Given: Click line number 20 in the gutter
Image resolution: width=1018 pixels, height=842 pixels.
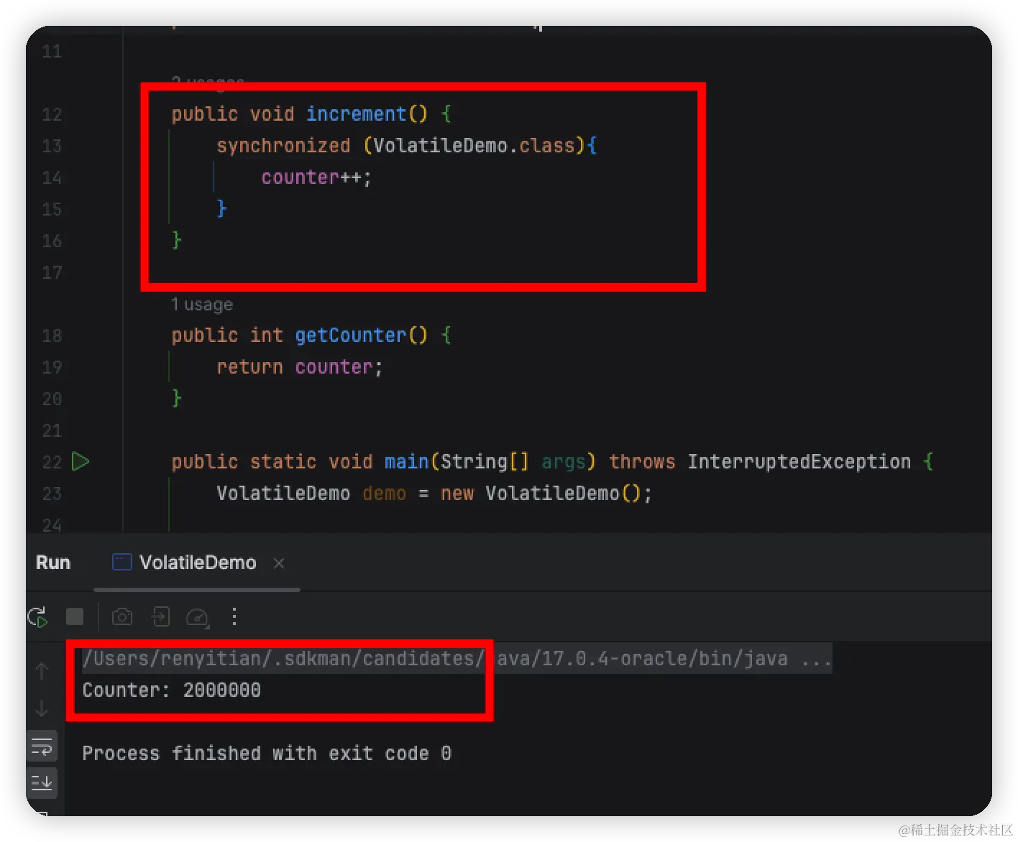Looking at the screenshot, I should (52, 399).
